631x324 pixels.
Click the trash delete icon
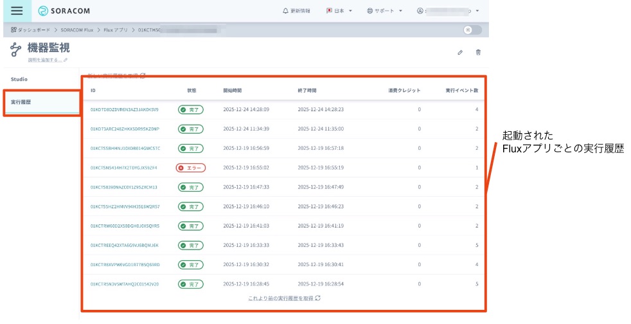(x=477, y=53)
